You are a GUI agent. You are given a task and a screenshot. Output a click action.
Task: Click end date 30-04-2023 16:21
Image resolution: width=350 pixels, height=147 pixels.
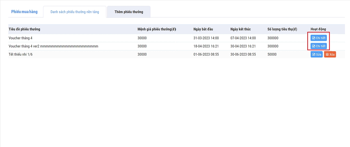coord(243,46)
